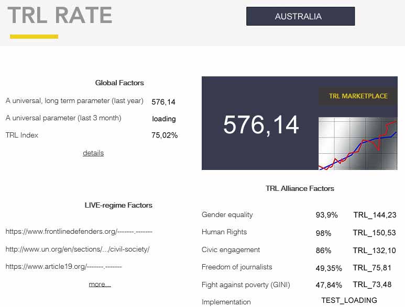
Task: Click the TRL Alliance Factors heading
Action: (x=300, y=188)
